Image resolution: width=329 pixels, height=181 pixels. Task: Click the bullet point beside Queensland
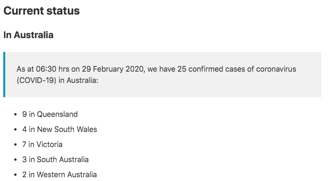pyautogui.click(x=15, y=115)
